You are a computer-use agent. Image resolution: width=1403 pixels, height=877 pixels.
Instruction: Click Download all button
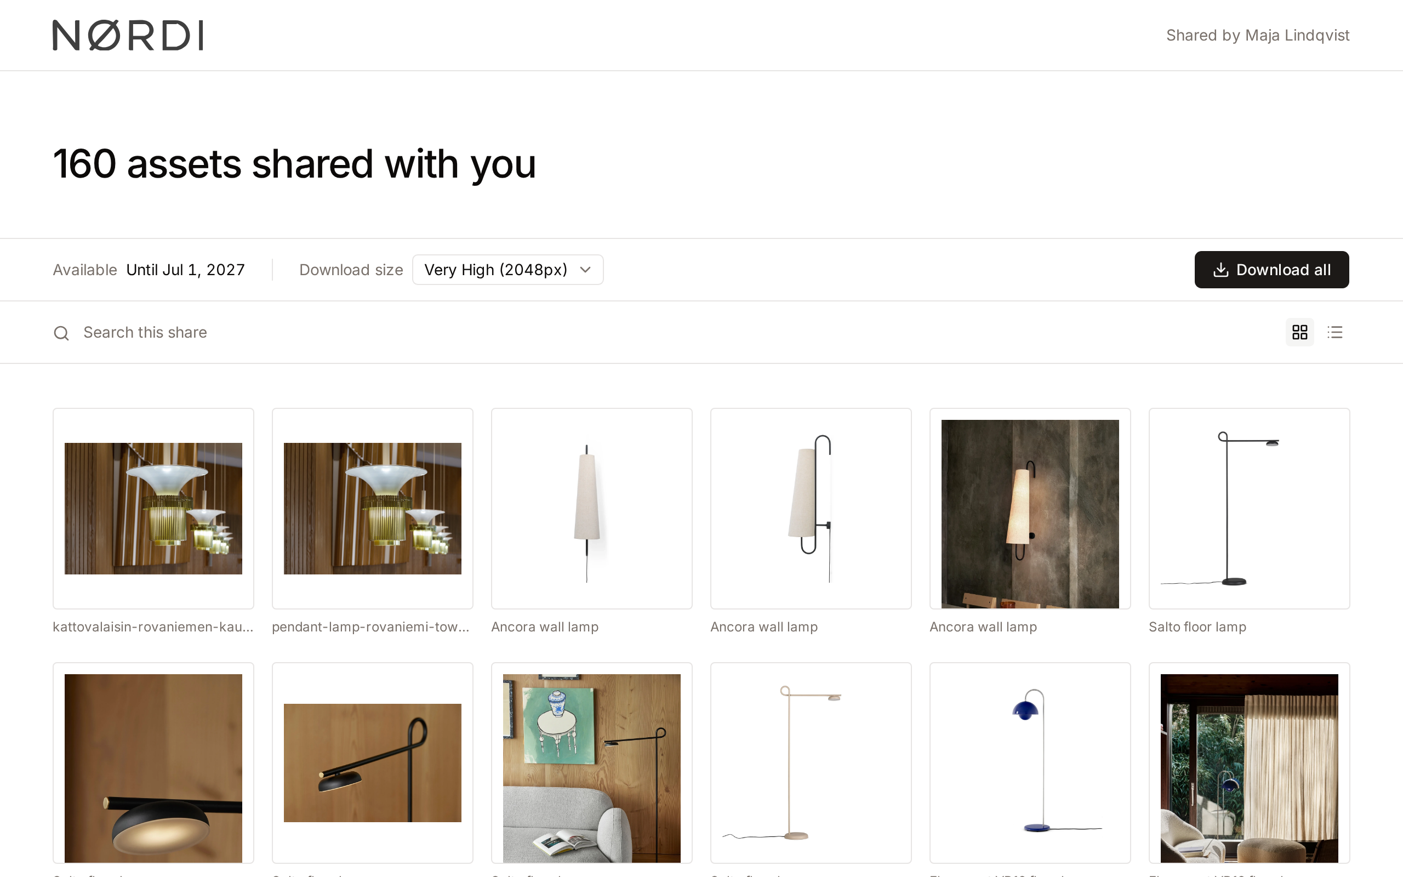tap(1271, 270)
